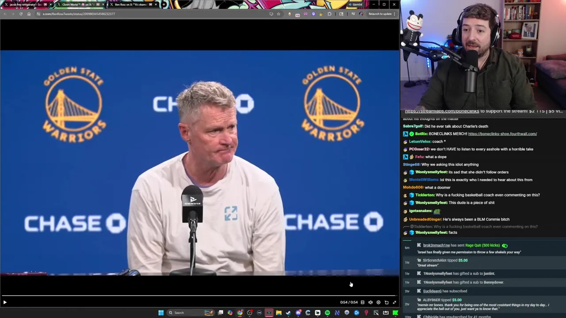Open File Explorer from the taskbar
566x318 pixels.
279,313
